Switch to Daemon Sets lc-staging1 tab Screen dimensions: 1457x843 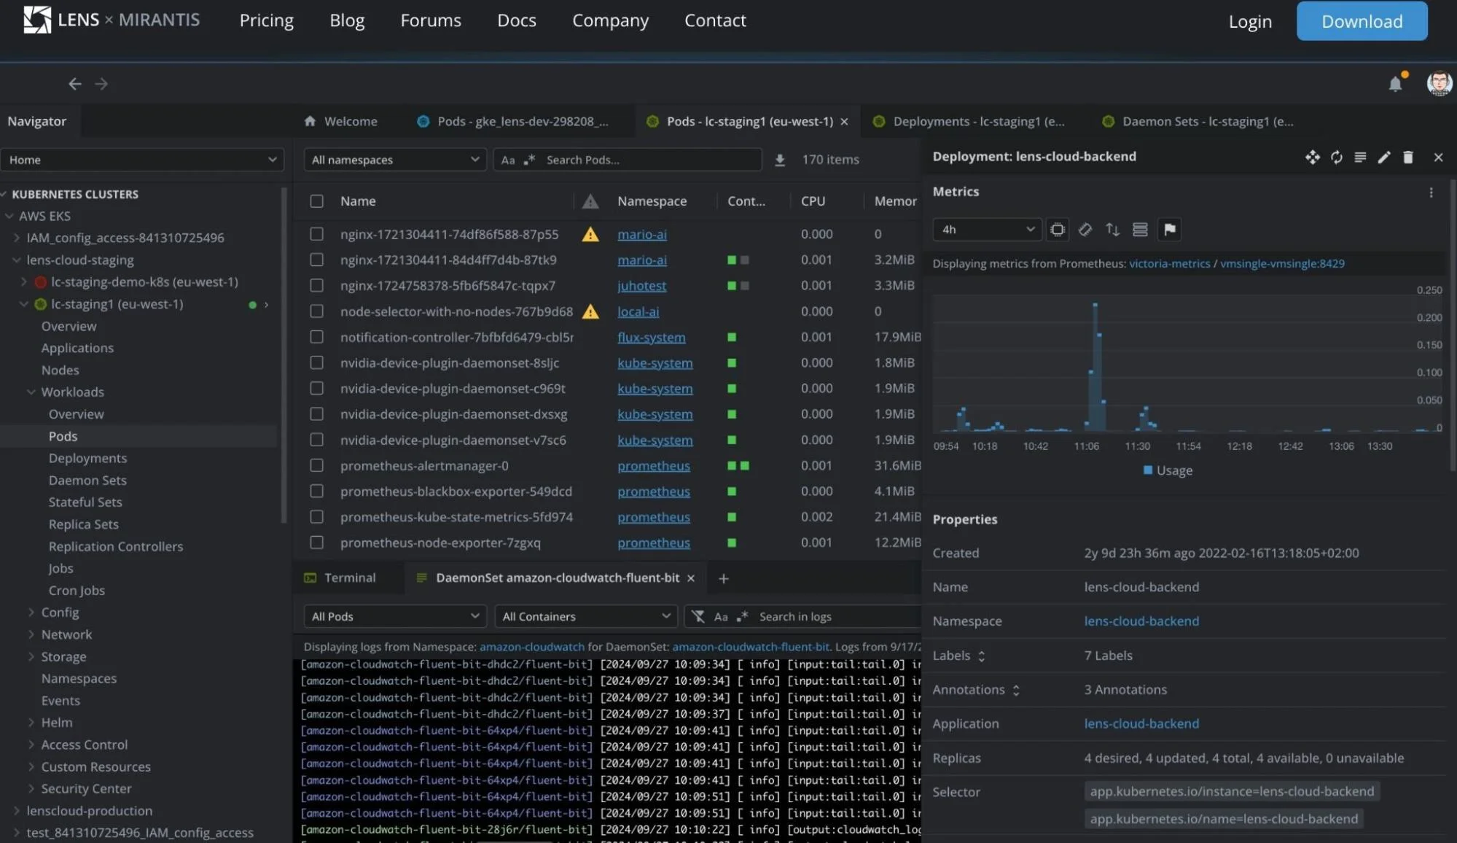[x=1199, y=122]
